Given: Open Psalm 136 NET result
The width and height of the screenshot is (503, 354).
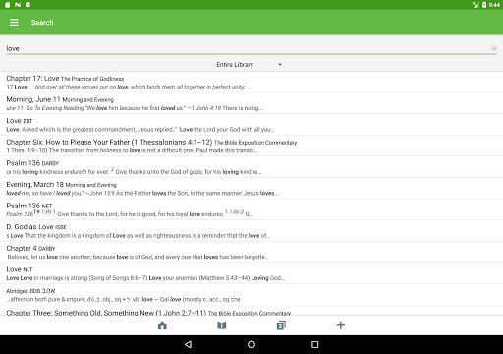Looking at the screenshot, I should tap(251, 209).
